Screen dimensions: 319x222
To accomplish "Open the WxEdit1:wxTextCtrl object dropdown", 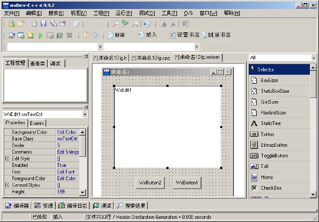I will coord(85,114).
